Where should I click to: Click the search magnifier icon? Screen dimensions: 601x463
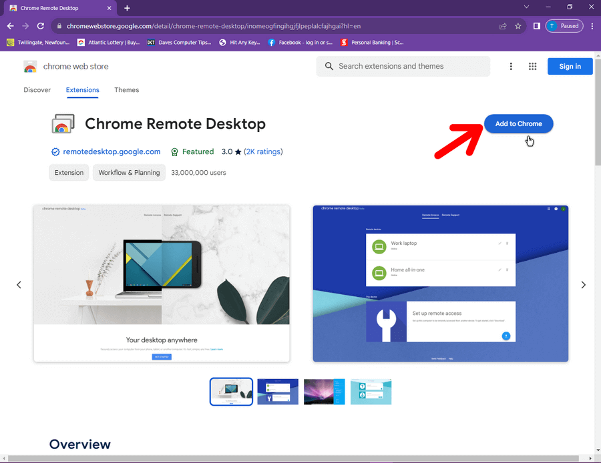click(329, 66)
